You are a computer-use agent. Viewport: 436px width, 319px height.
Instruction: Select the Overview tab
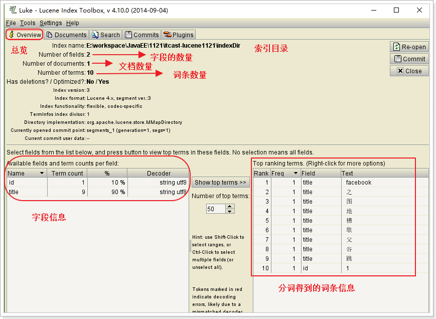[x=25, y=35]
